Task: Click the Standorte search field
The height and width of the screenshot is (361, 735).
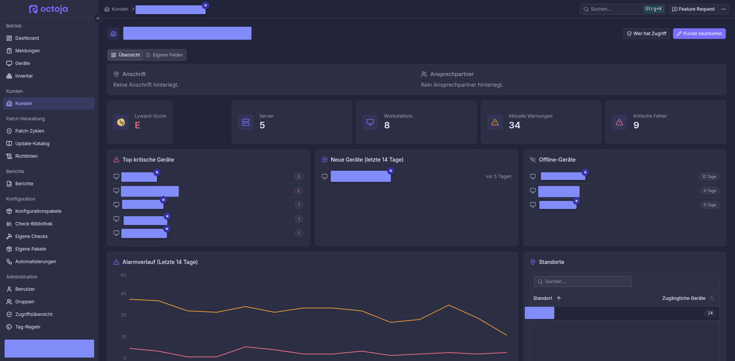Action: tap(583, 282)
